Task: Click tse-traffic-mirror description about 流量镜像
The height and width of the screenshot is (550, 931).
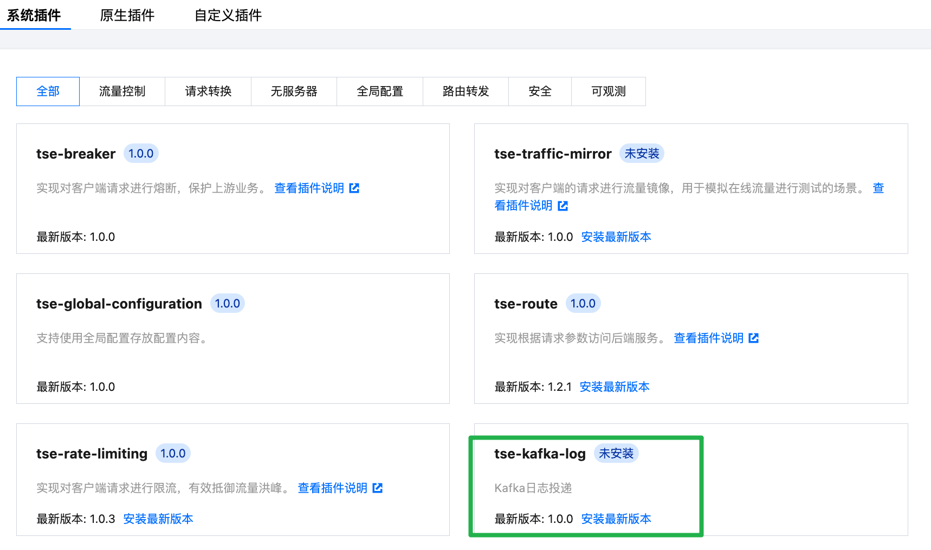Action: pyautogui.click(x=679, y=188)
